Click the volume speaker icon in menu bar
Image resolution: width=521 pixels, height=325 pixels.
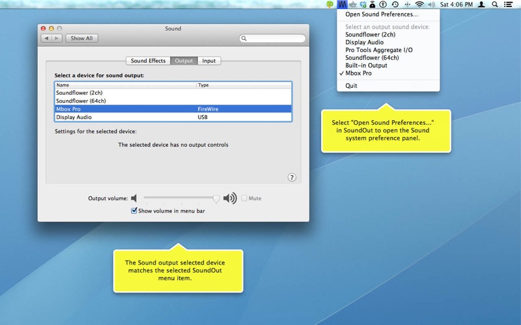(x=431, y=5)
